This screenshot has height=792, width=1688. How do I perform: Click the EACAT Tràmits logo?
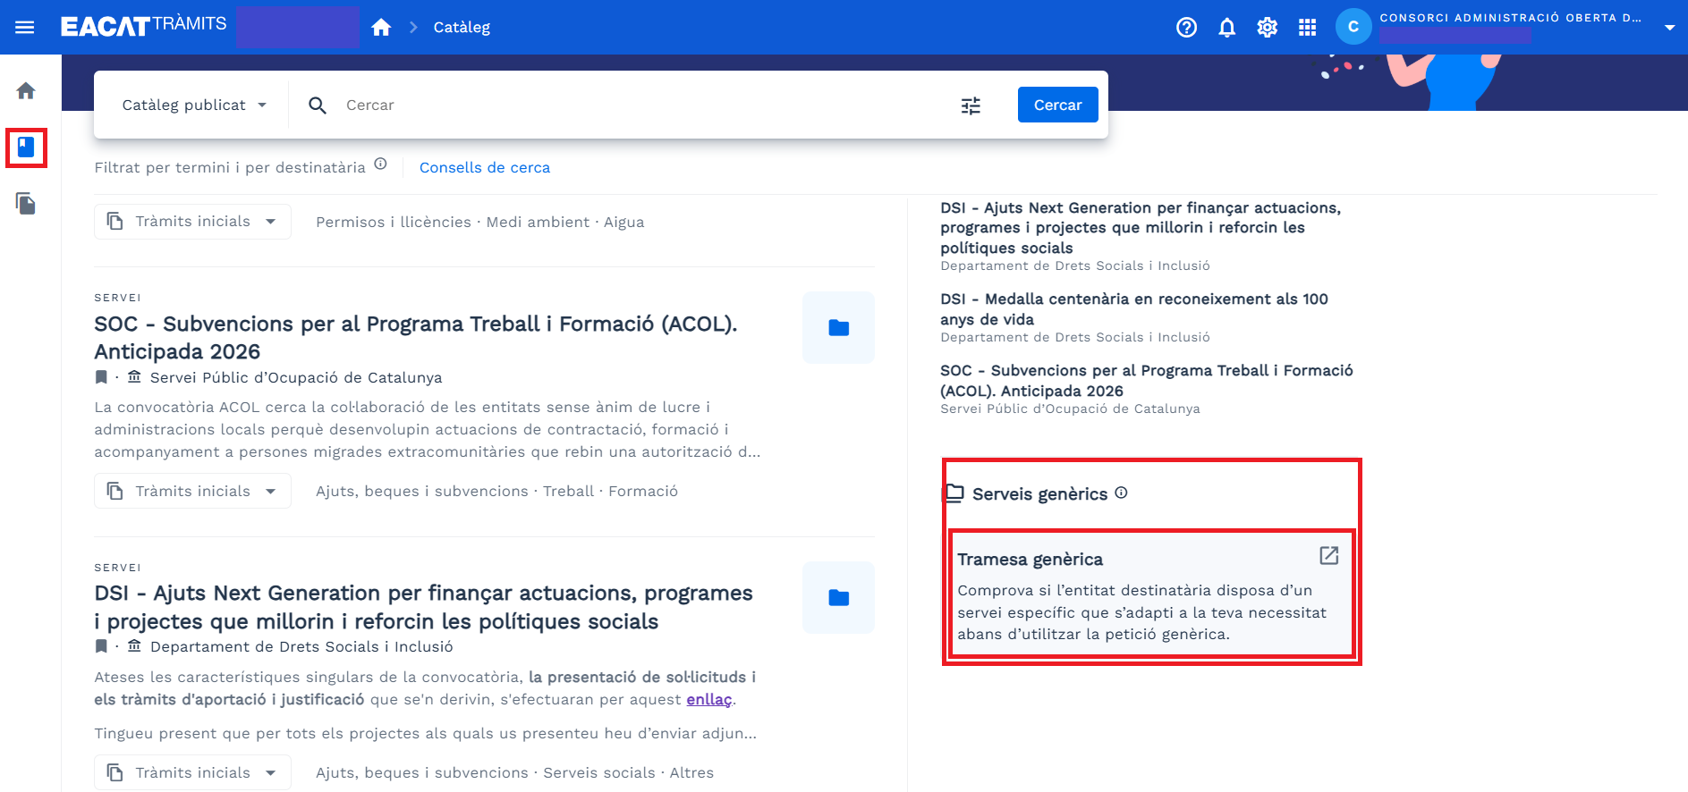pyautogui.click(x=143, y=26)
